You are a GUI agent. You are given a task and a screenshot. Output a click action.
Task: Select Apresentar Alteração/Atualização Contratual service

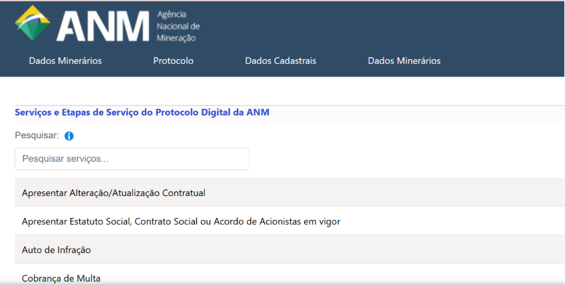coord(289,193)
